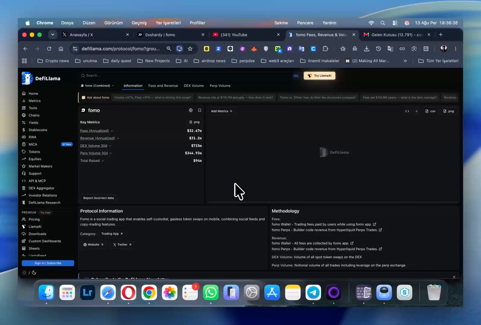Image resolution: width=481 pixels, height=325 pixels.
Task: Click the Chrome address bar URL
Action: pyautogui.click(x=121, y=49)
